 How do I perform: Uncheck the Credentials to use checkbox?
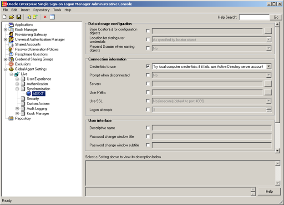(x=148, y=66)
